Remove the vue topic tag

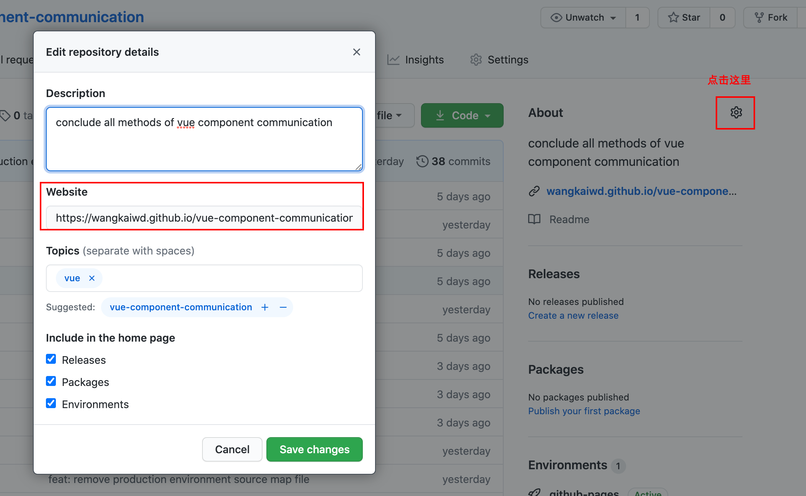tap(92, 278)
